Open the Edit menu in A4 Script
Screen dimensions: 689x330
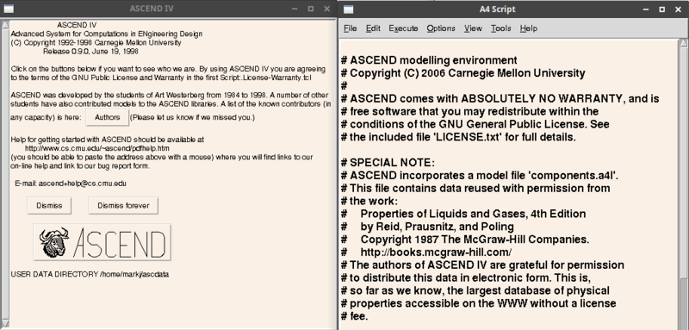[x=373, y=28]
